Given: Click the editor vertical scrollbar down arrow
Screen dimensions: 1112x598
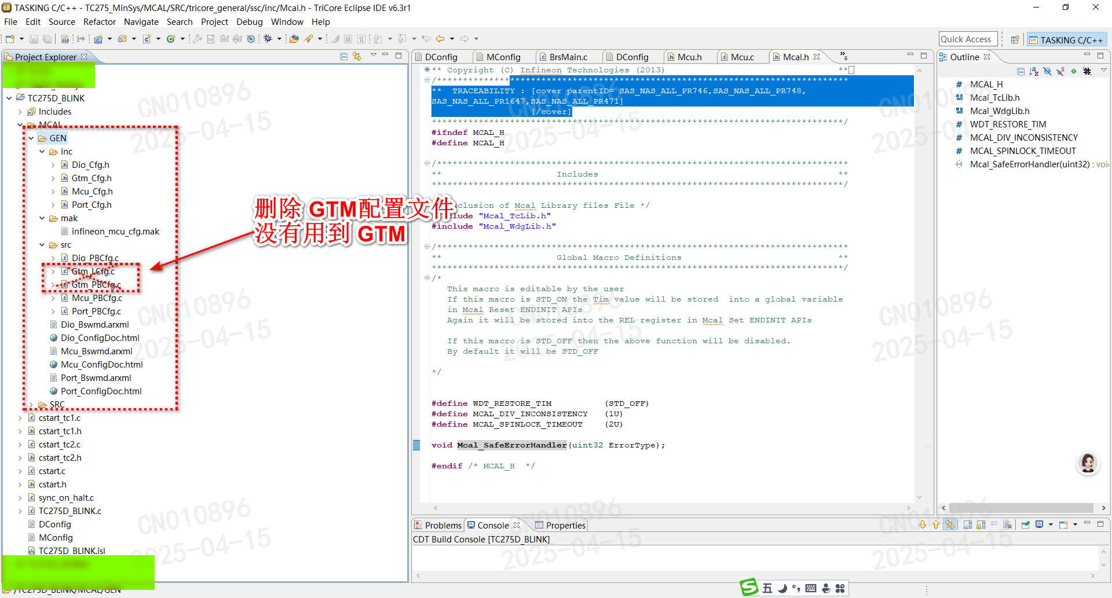Looking at the screenshot, I should (x=919, y=497).
